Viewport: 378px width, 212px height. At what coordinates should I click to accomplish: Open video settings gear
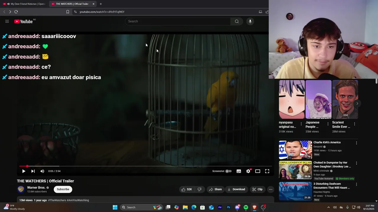[x=248, y=171]
